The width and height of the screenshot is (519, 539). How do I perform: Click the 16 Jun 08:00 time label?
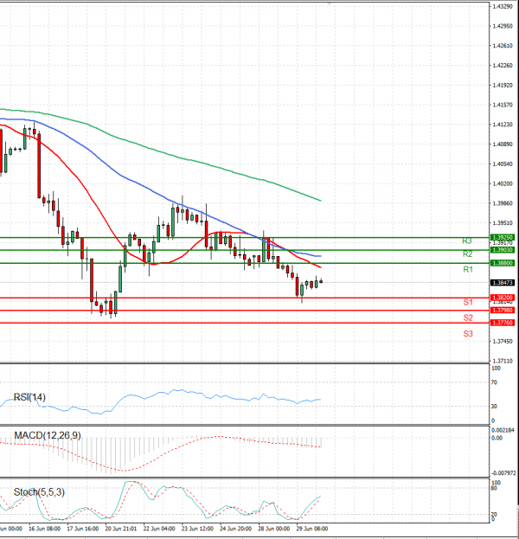click(44, 529)
